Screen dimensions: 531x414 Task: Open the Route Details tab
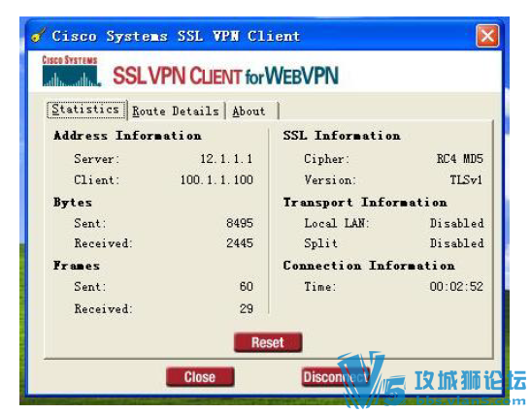click(x=176, y=111)
